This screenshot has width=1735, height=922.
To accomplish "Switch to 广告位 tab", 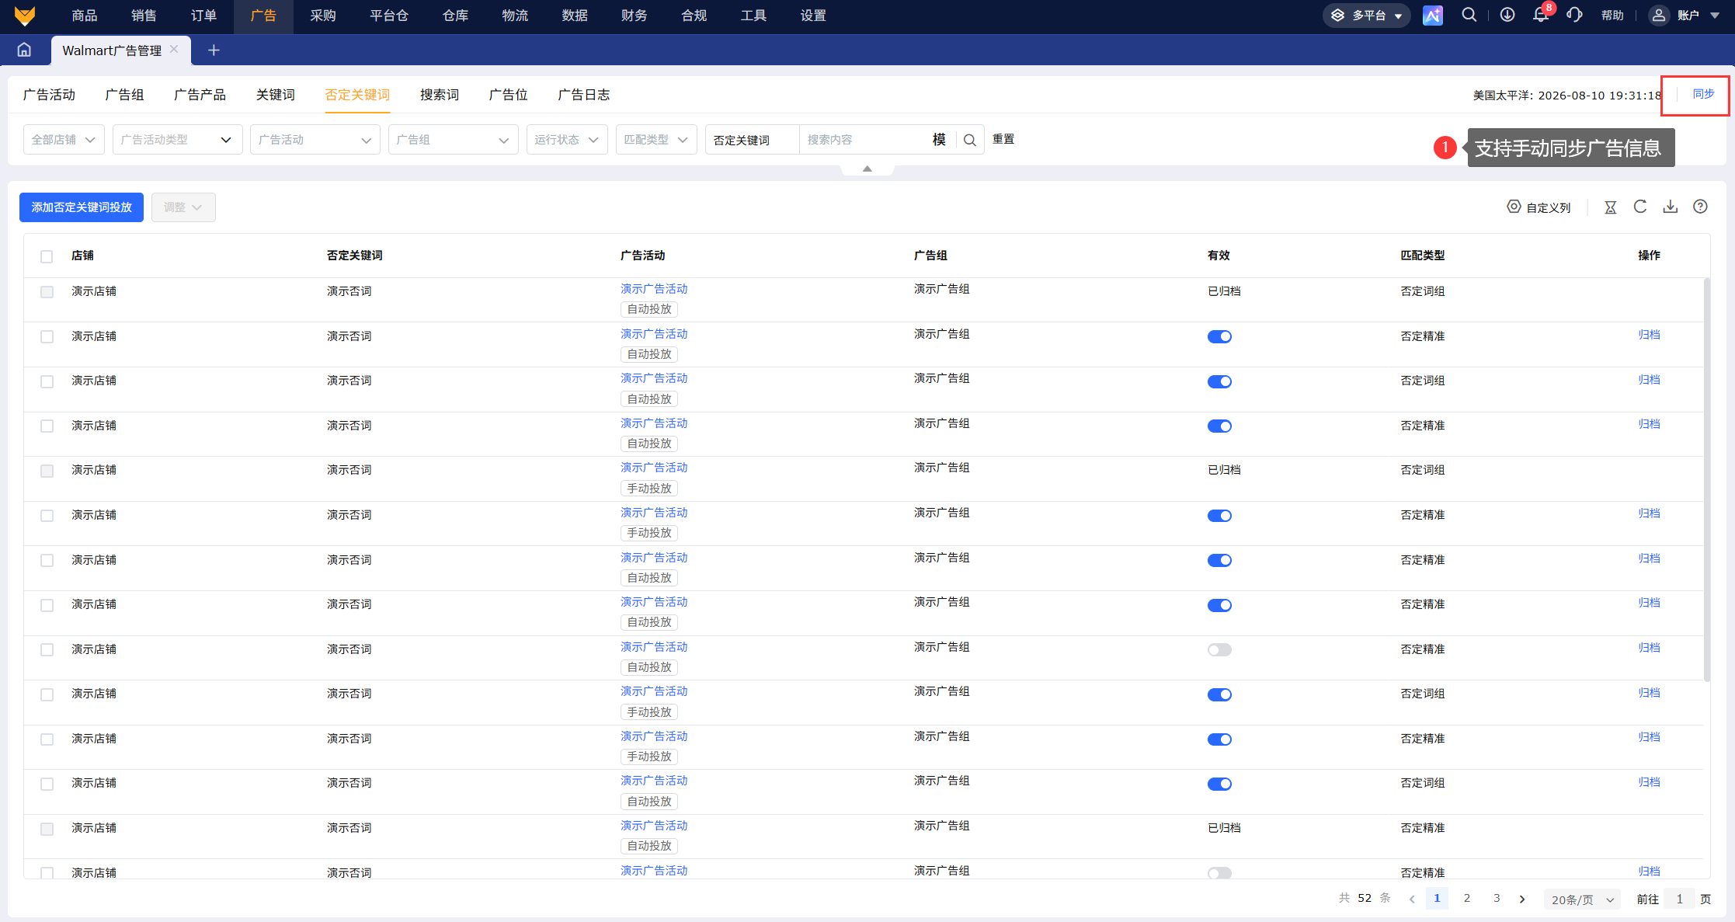I will tap(508, 95).
